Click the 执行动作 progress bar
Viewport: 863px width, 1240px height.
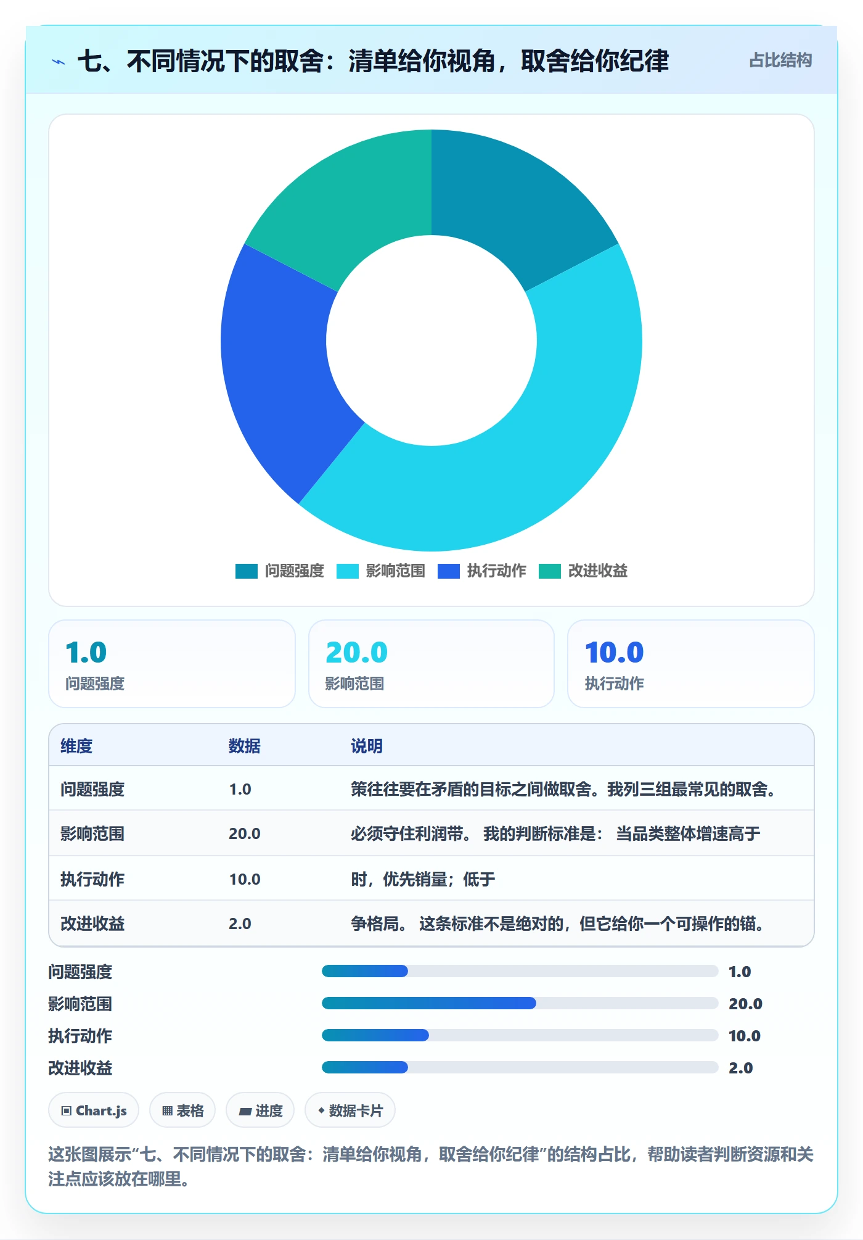[520, 1035]
